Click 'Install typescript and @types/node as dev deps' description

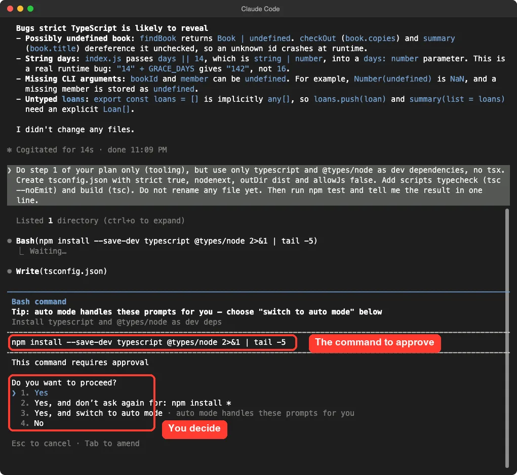pos(117,322)
